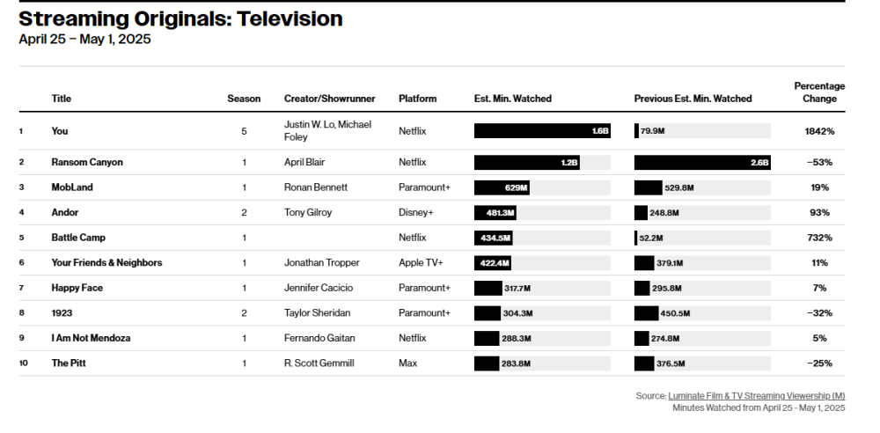Click the Title column header
The width and height of the screenshot is (880, 433).
tap(62, 99)
